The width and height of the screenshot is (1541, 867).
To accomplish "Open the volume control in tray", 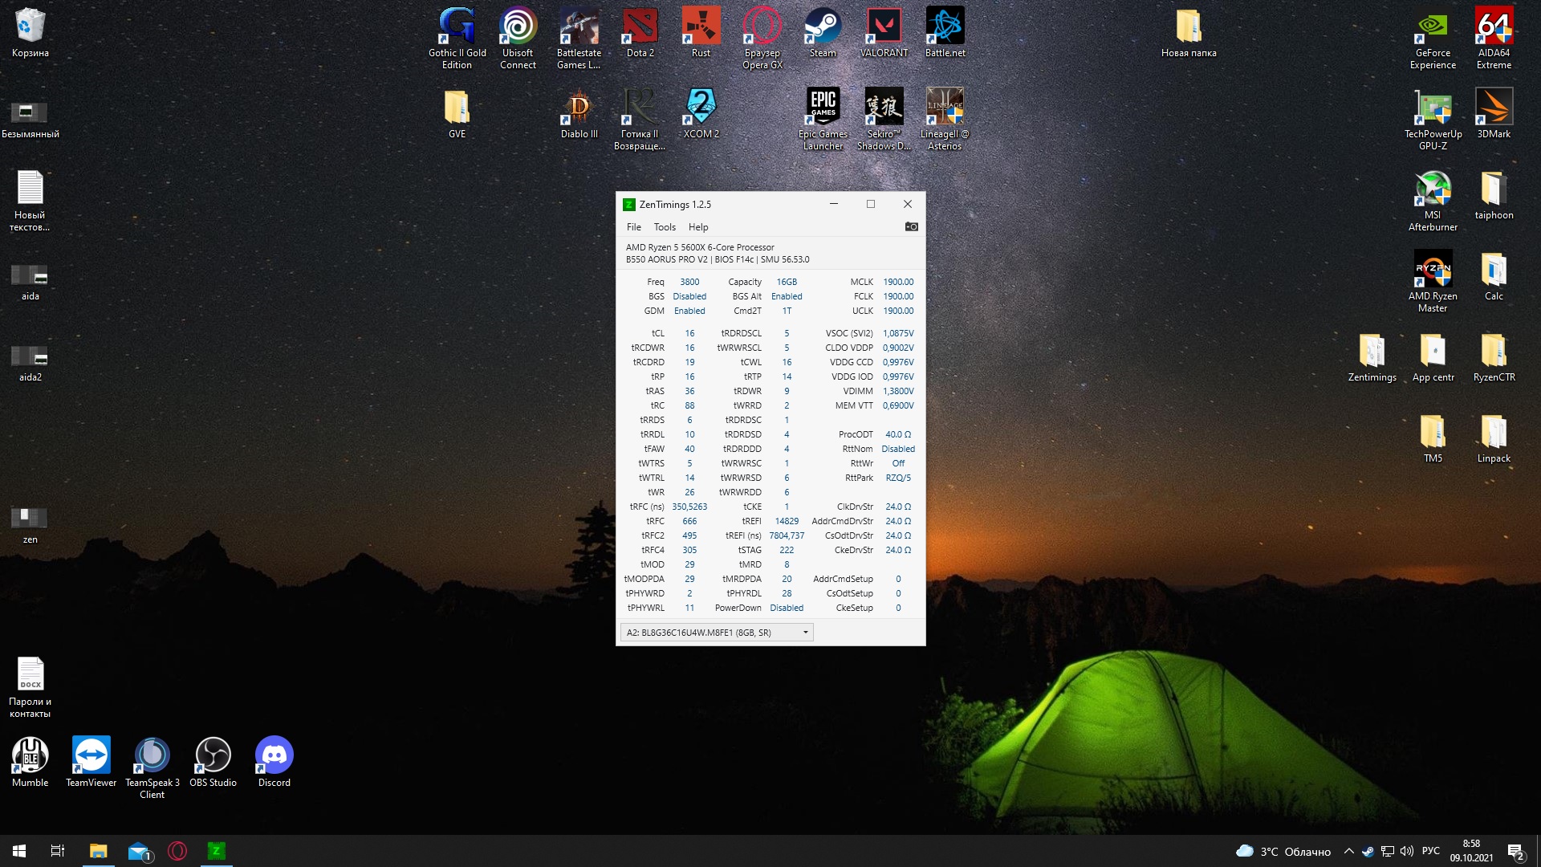I will (x=1406, y=851).
